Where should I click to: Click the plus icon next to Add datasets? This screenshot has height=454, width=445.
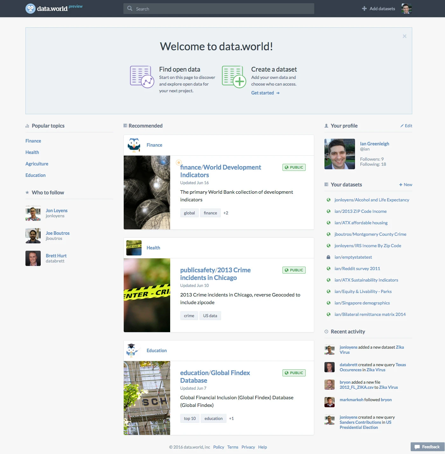point(364,8)
